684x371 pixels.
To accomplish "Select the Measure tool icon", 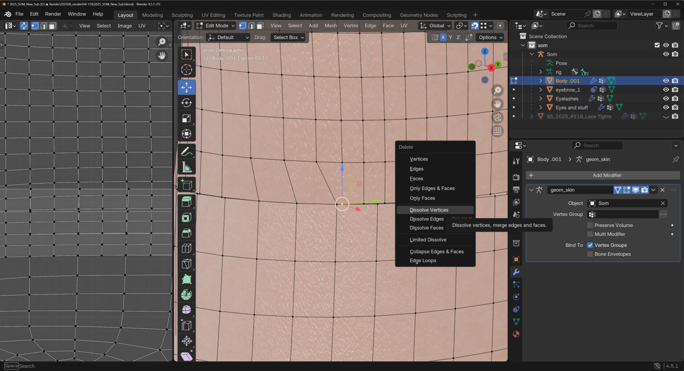I will click(x=187, y=168).
